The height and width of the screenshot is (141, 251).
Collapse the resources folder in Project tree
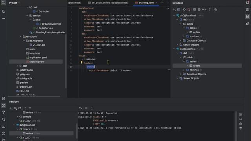tap(20, 36)
